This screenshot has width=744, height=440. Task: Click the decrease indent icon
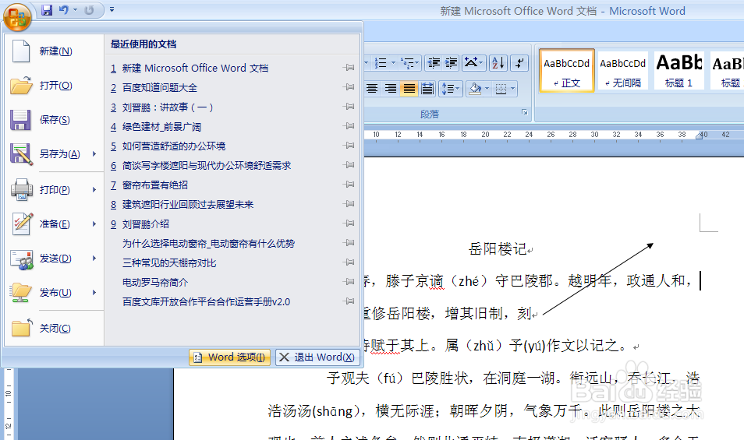coord(433,63)
